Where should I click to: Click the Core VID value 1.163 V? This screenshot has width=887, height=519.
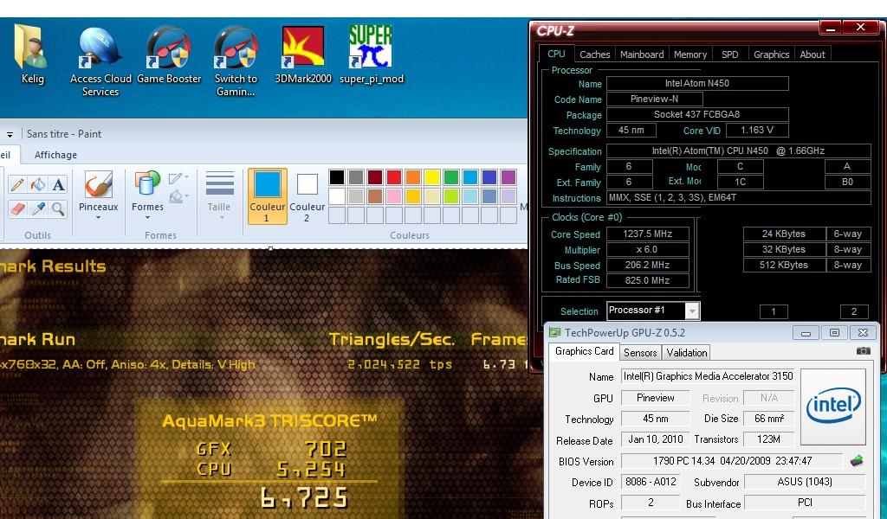[x=757, y=131]
